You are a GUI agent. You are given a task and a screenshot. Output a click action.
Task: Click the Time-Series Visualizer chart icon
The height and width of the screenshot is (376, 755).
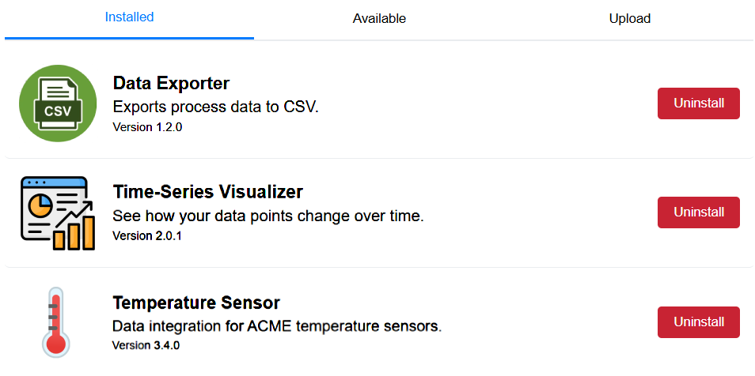(x=57, y=212)
